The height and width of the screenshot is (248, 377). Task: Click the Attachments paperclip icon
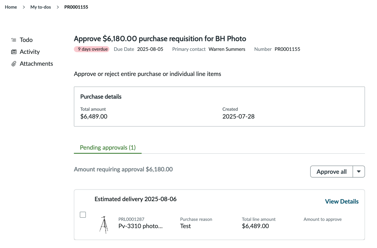pos(14,64)
